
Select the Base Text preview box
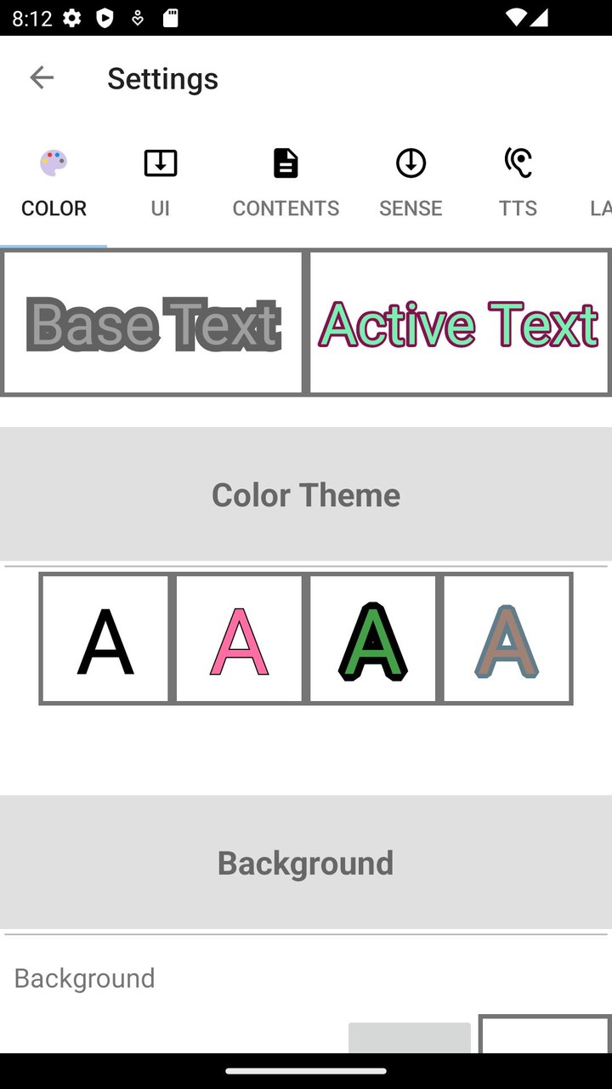point(153,323)
